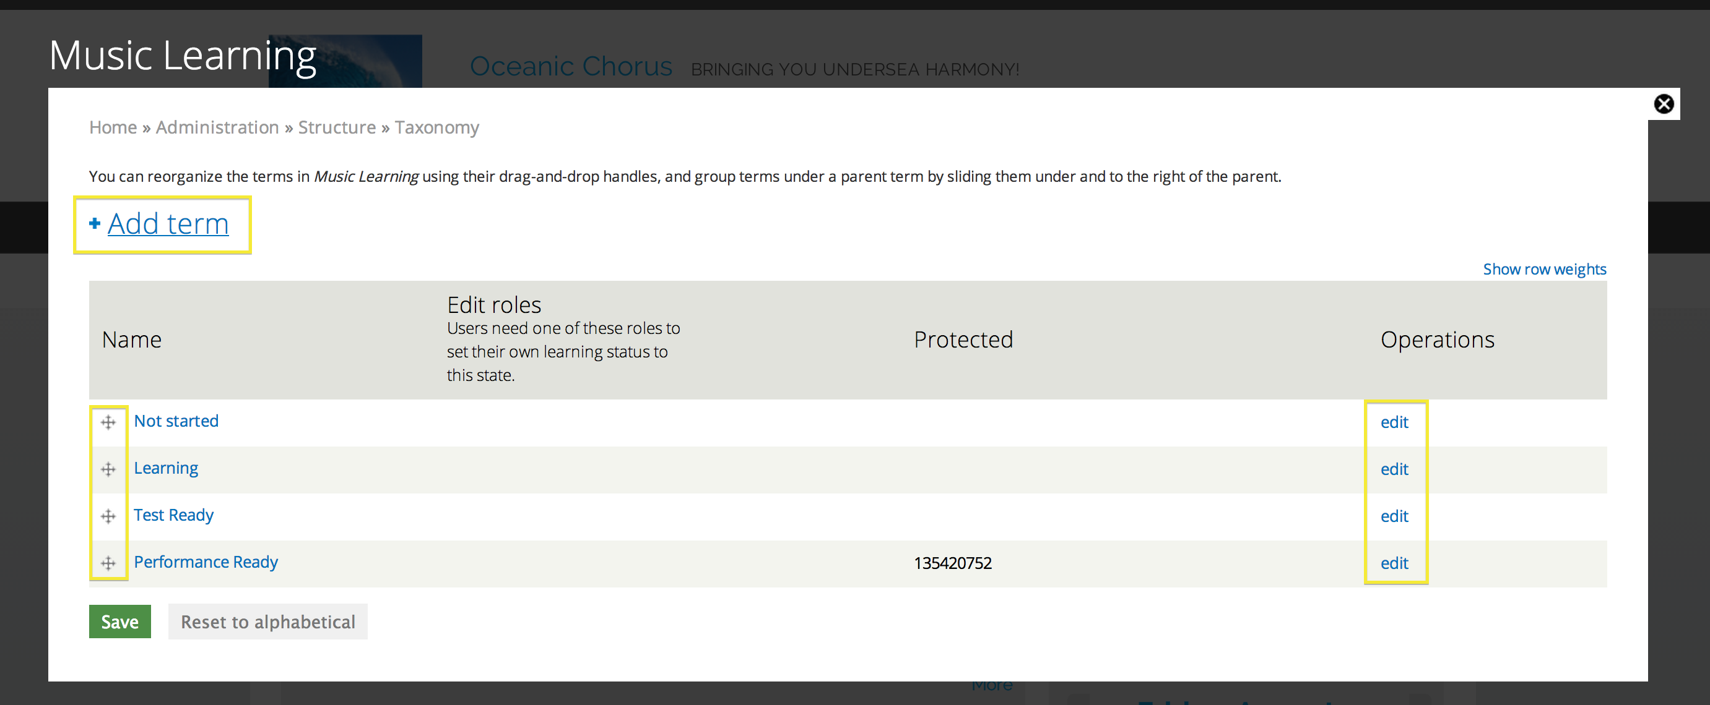
Task: Edit the Performance Ready term
Action: tap(1394, 564)
